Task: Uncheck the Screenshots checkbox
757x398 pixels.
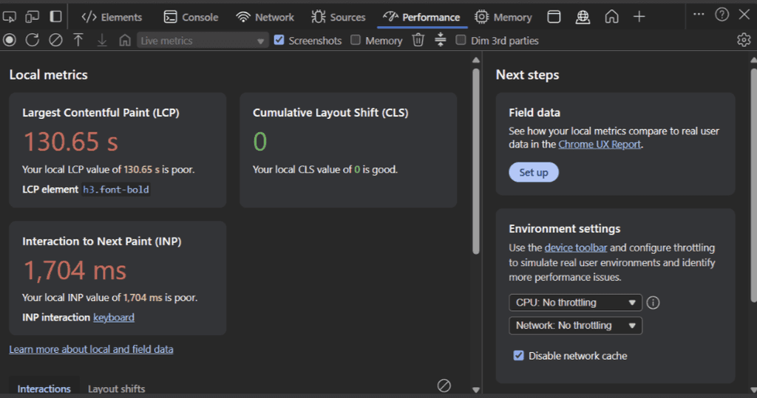Action: pyautogui.click(x=279, y=41)
